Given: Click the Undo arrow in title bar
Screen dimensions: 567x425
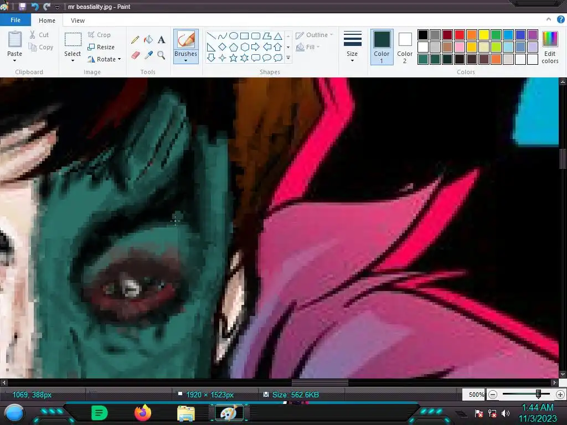Looking at the screenshot, I should click(35, 7).
